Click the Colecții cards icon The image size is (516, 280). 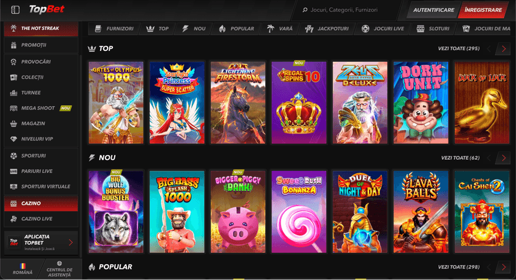(13, 77)
